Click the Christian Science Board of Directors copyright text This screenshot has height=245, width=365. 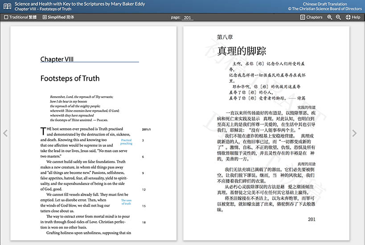324,9
